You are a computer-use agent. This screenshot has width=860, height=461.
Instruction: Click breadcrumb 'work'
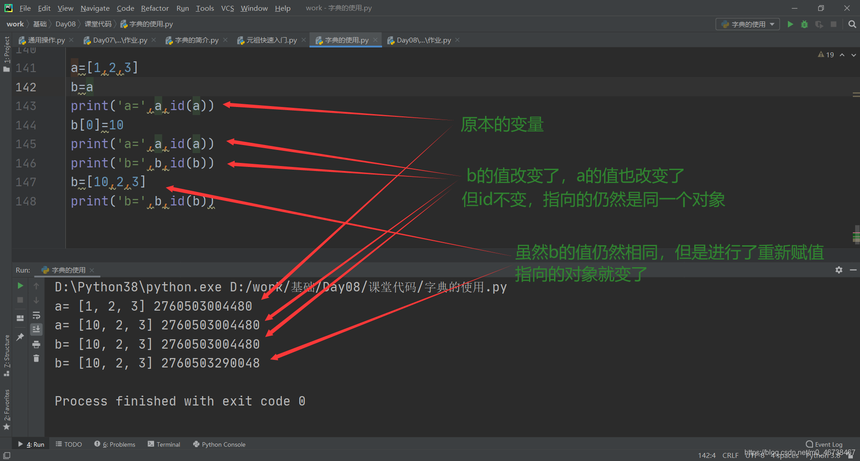pos(15,24)
